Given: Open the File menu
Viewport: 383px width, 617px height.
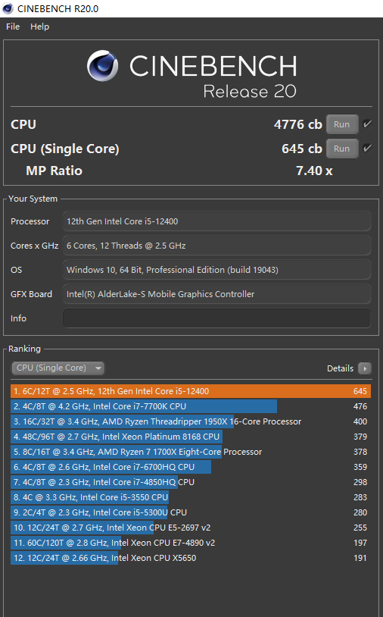Looking at the screenshot, I should [13, 27].
